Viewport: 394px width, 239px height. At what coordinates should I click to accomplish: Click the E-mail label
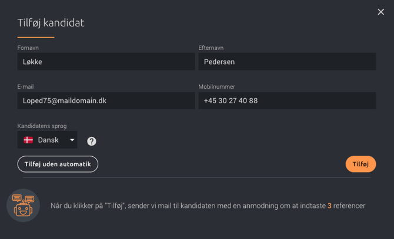coord(25,86)
